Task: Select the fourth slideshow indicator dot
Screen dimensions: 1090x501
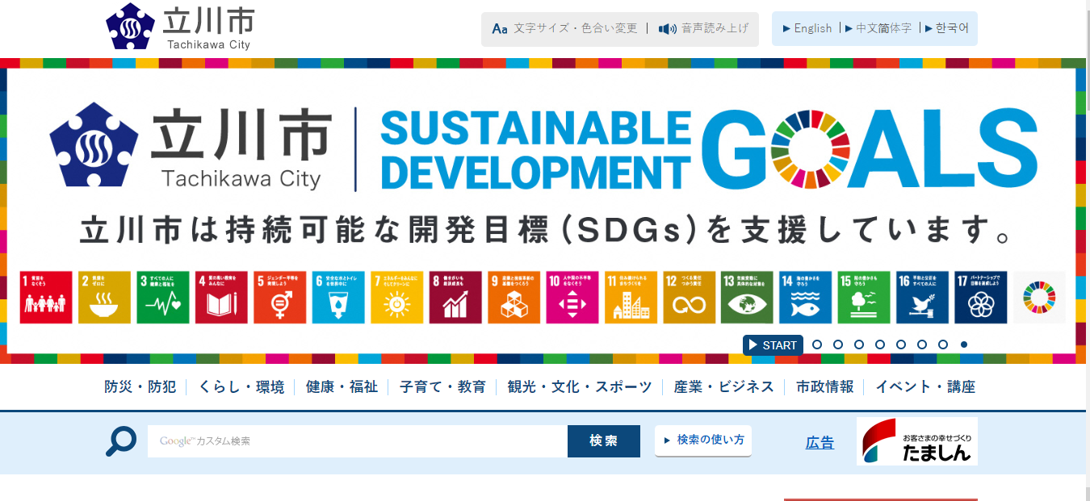Action: pyautogui.click(x=880, y=344)
